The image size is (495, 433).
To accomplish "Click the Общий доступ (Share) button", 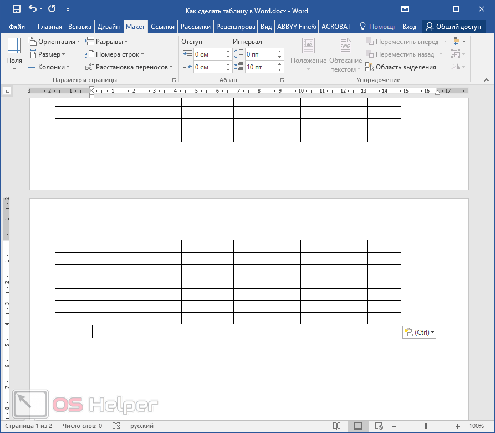I will point(453,26).
